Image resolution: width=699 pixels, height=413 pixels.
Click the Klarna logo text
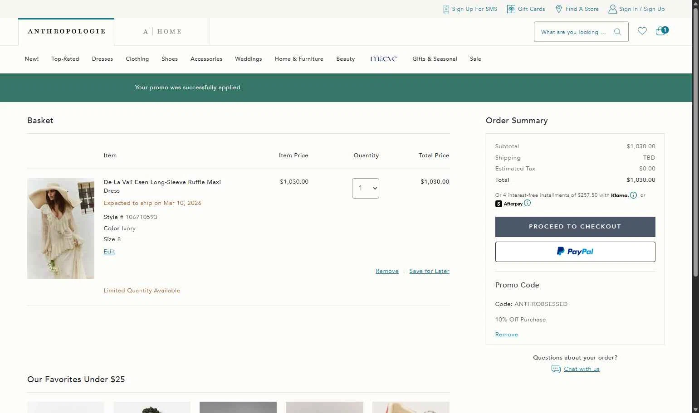(620, 195)
